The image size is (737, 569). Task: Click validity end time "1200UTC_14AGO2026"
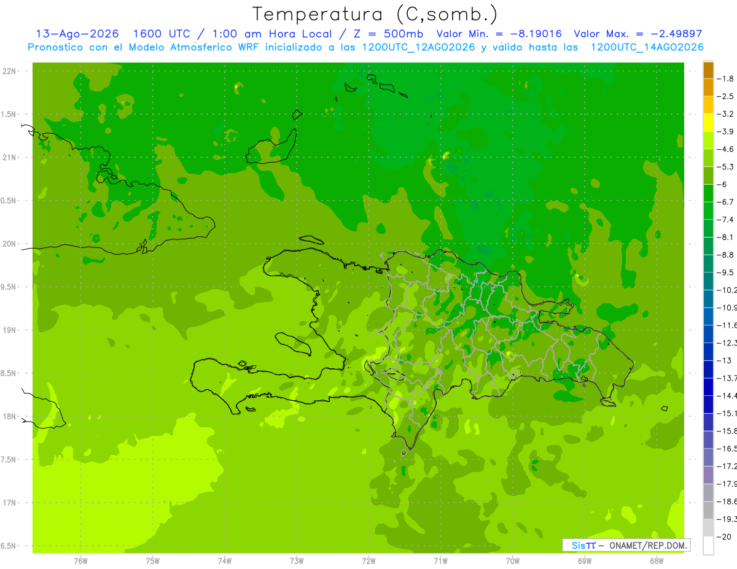[x=646, y=47]
